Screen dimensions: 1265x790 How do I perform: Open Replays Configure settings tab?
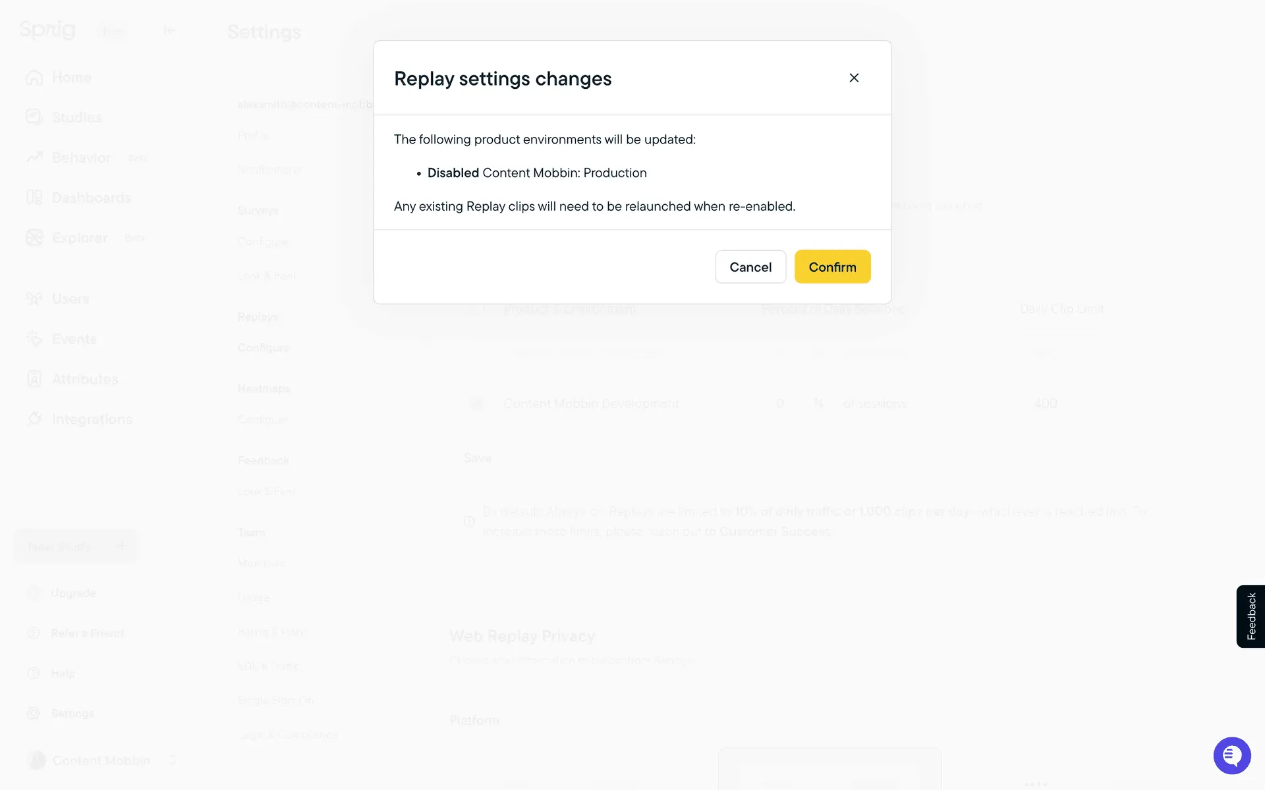point(263,348)
